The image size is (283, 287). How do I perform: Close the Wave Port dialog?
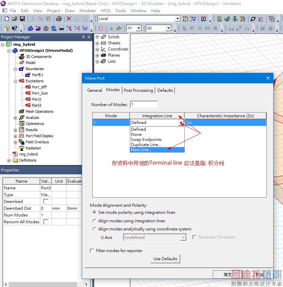click(268, 78)
